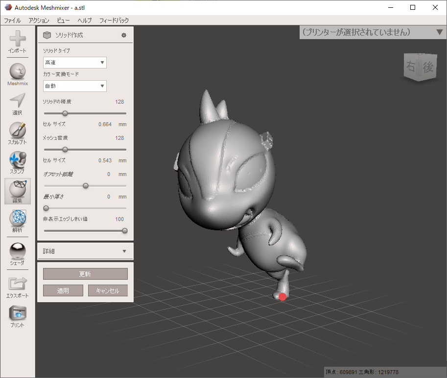
Task: Click the メッシュ密度 slider handle
Action: (x=65, y=150)
